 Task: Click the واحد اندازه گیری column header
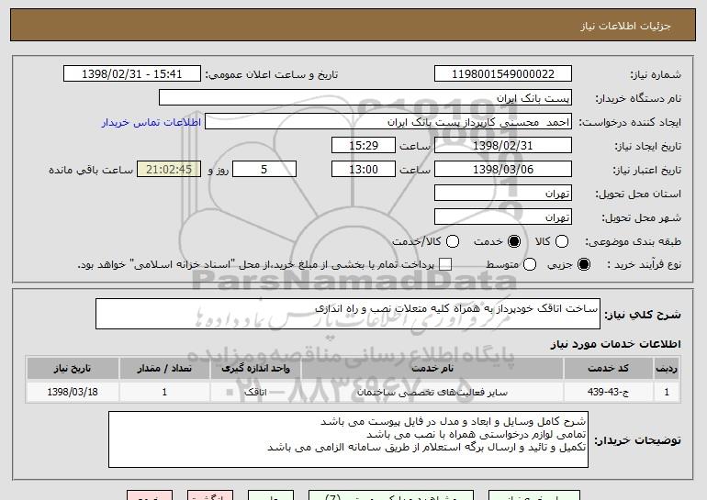255,369
